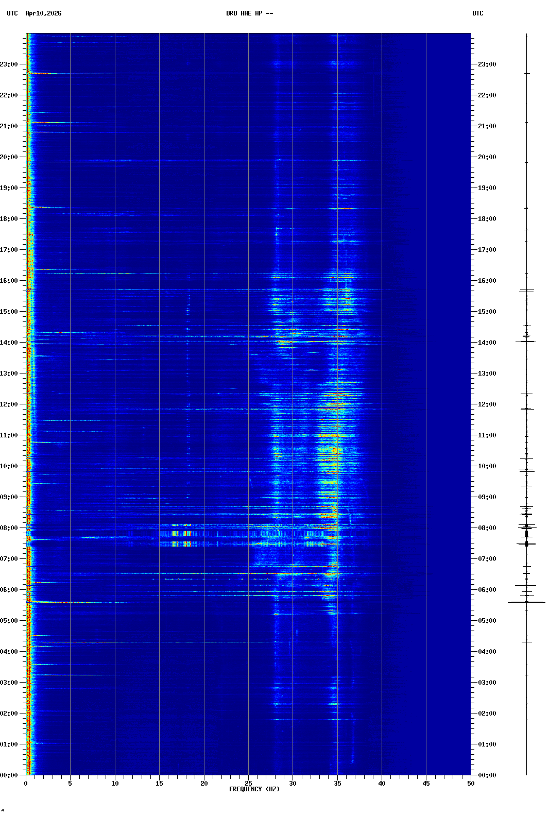Viewport: 549px width, 816px height.
Task: Click the 45 Hz frequency tick label
Action: click(426, 784)
